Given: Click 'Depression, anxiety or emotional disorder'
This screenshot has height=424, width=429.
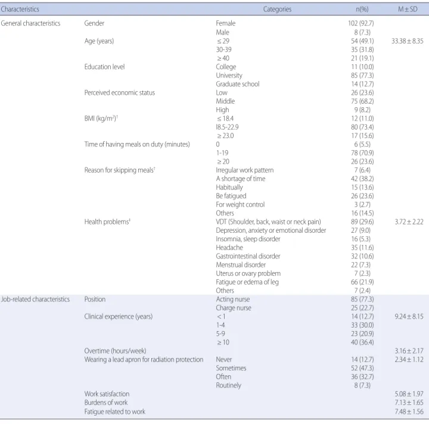Looking at the screenshot, I should point(271,230).
